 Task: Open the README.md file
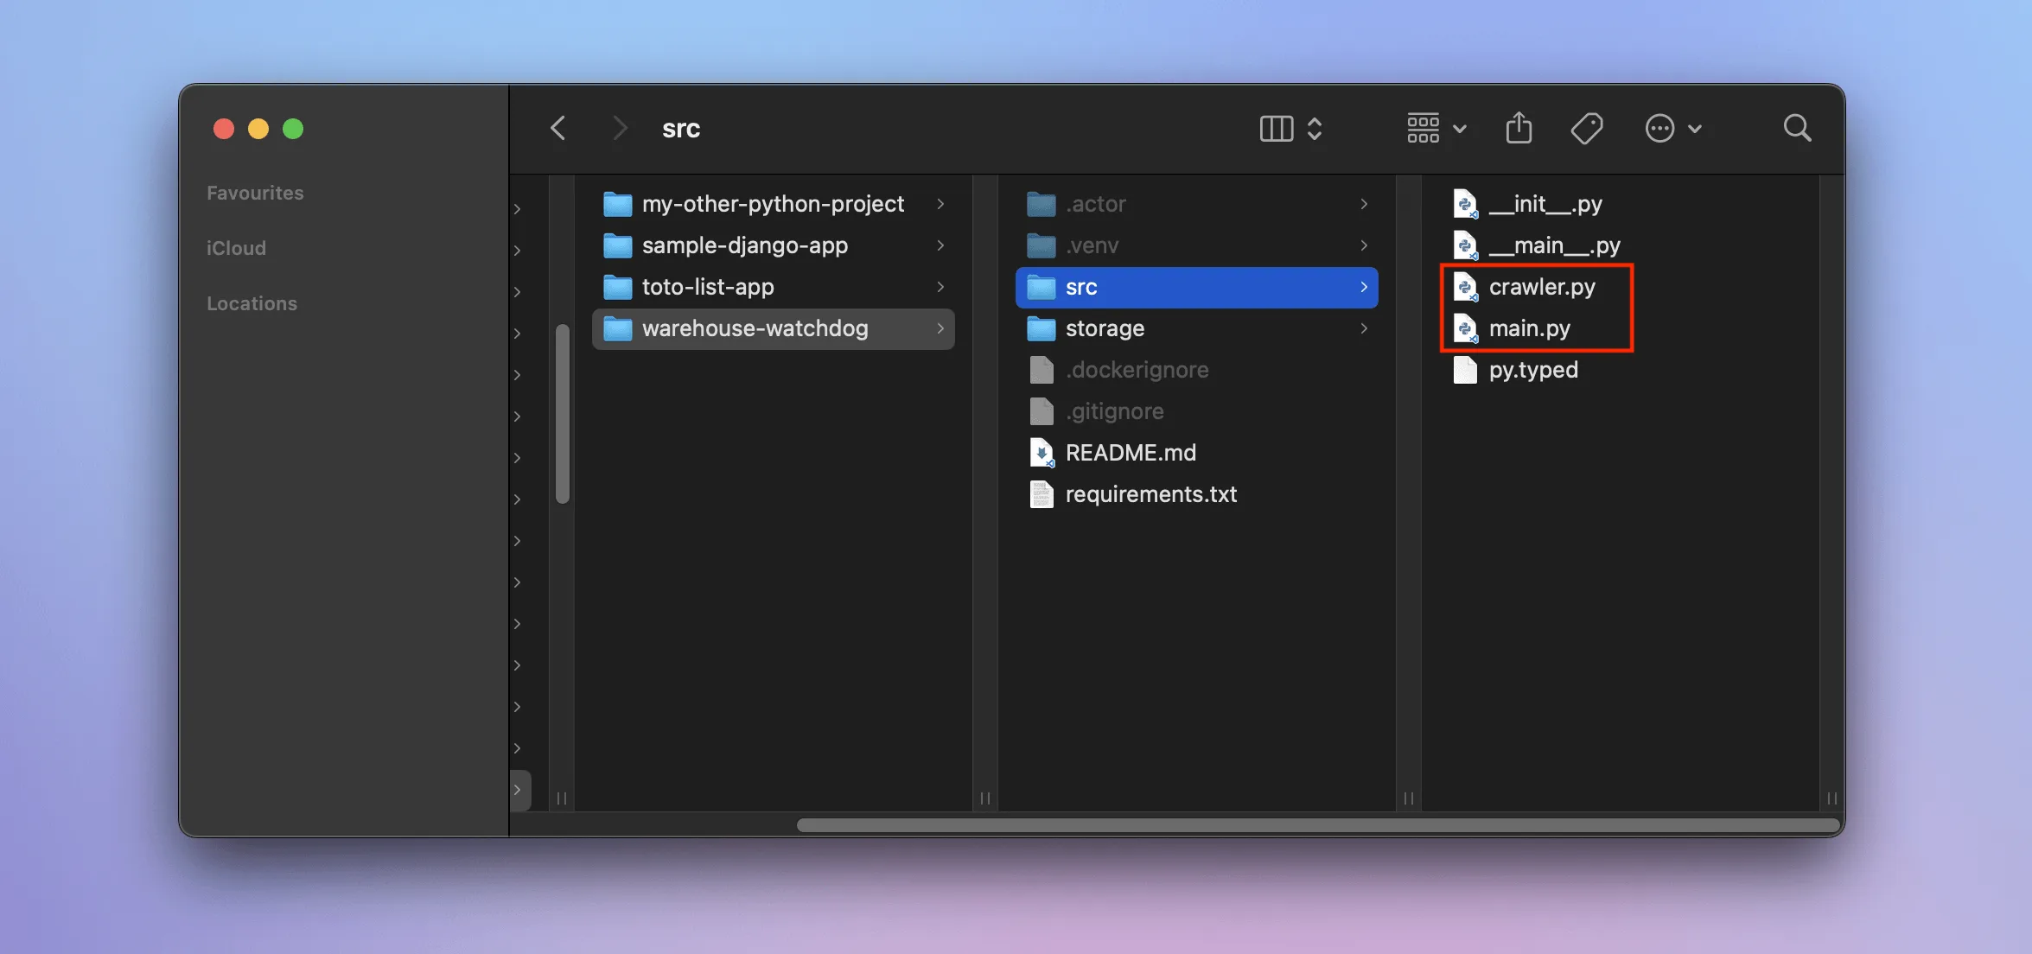[x=1131, y=452]
